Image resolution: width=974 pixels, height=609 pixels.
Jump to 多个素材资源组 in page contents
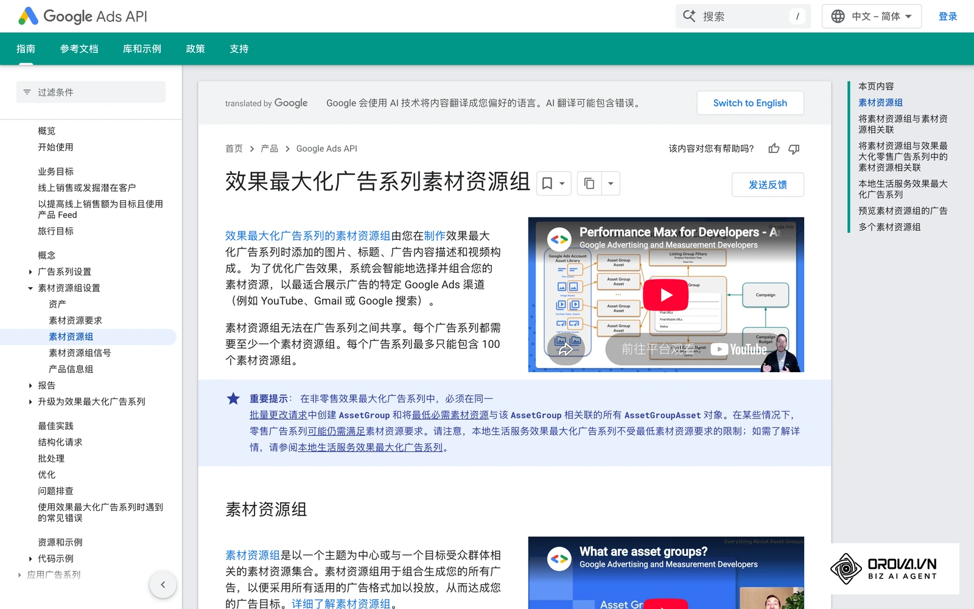point(889,227)
